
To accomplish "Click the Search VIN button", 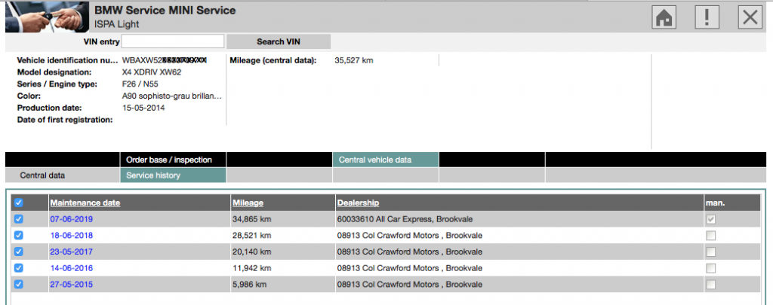I will (x=279, y=42).
